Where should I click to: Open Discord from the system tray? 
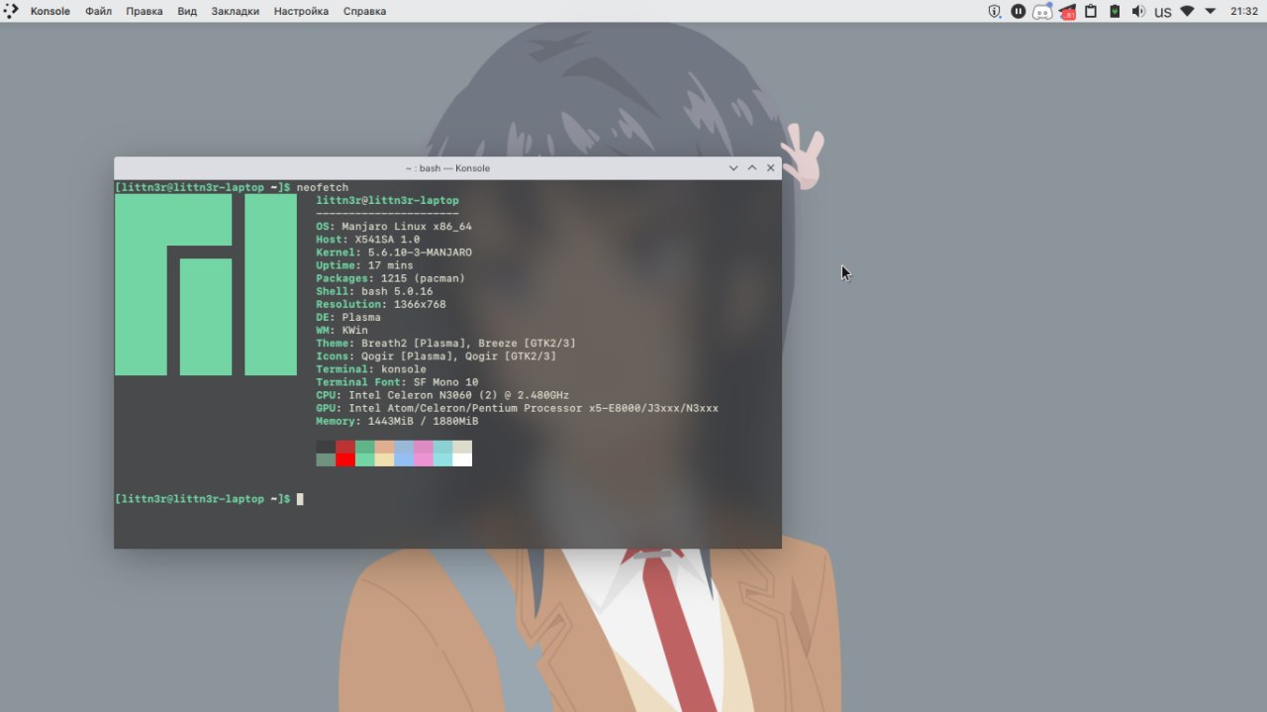click(x=1042, y=12)
